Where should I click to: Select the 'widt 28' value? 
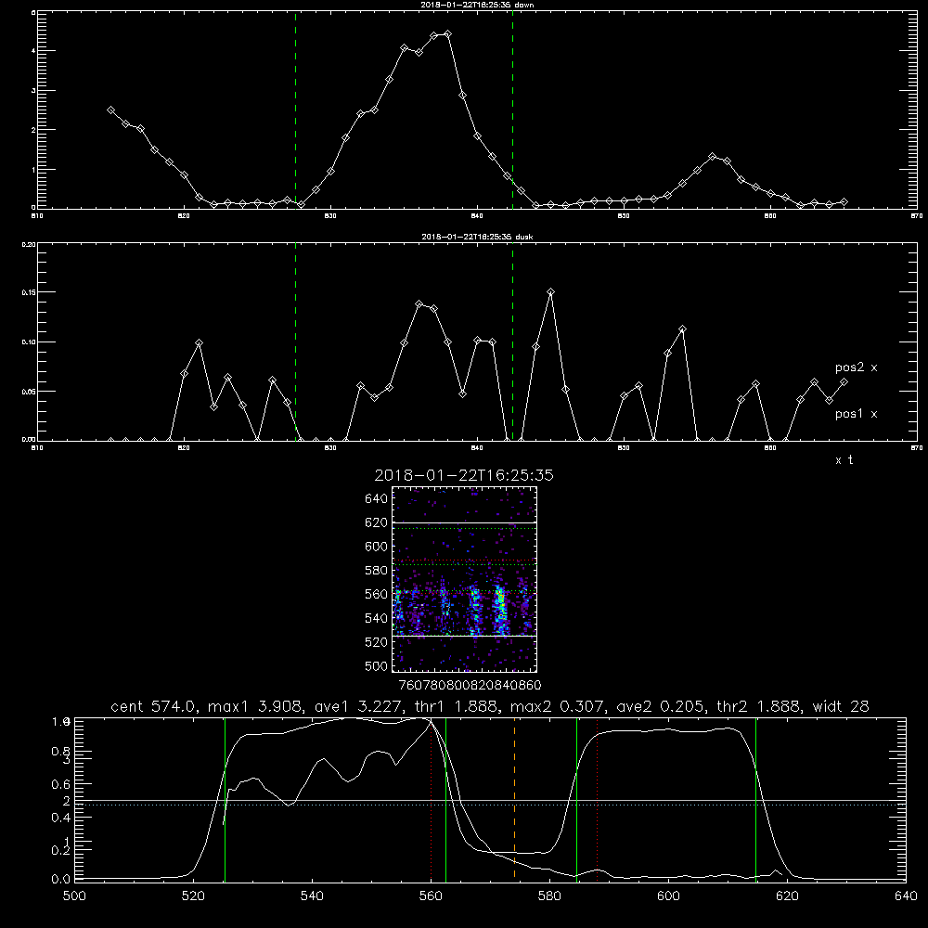click(x=841, y=706)
